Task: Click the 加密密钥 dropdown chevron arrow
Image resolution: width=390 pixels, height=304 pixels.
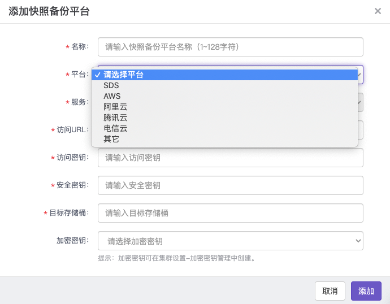Action: tap(358, 241)
